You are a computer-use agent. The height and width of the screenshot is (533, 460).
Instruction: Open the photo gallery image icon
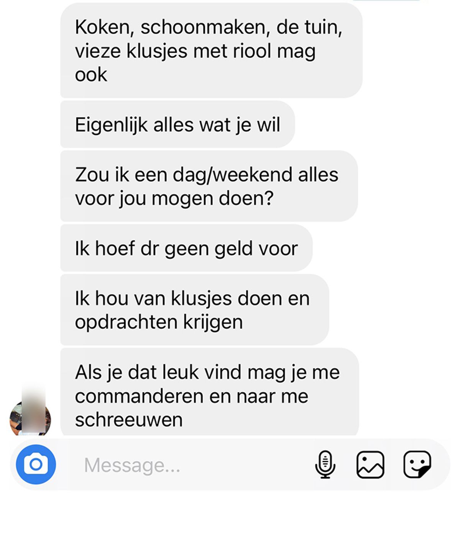pos(370,464)
